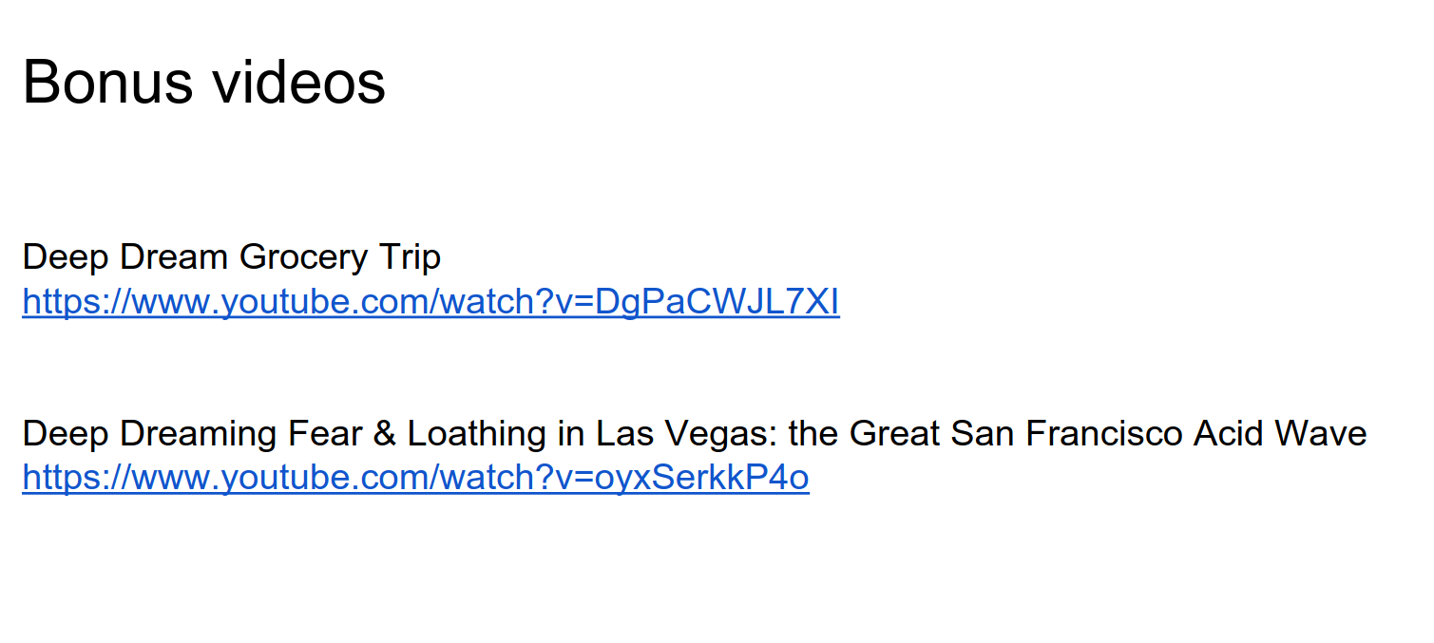Click the word "Trip" in first caption

click(410, 257)
